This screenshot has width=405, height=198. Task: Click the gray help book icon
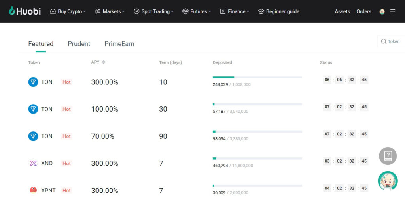click(388, 156)
